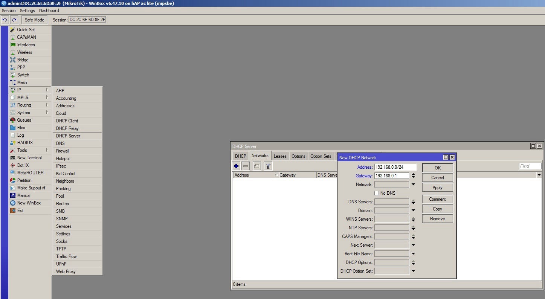Click the Undo arrow icon
This screenshot has width=545, height=299.
tap(5, 20)
